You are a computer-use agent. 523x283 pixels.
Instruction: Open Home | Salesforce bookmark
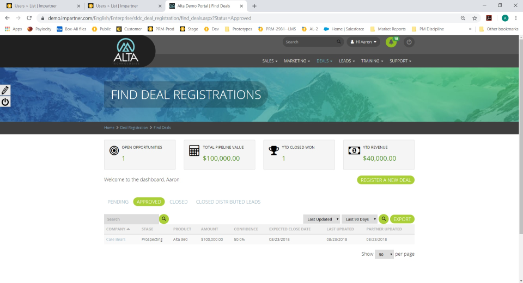344,29
